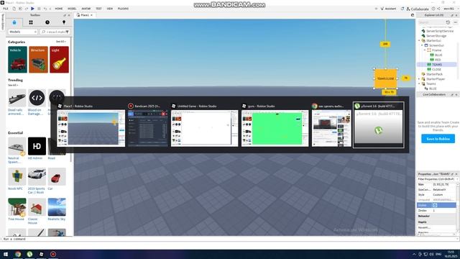The width and height of the screenshot is (460, 259).
Task: Click the Collaborate button
Action: pos(417,9)
